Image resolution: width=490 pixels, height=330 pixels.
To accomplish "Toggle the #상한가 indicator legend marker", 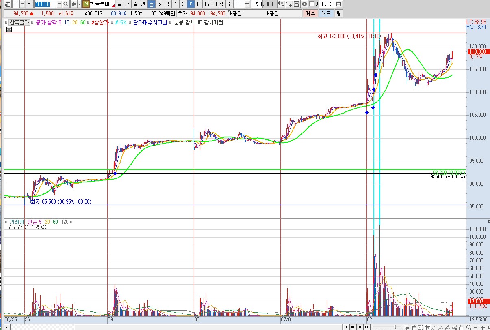I will 89,22.
